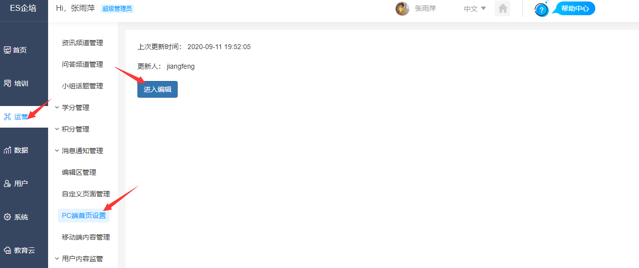The height and width of the screenshot is (268, 639).
Task: Select PC端首页设置 menu item
Action: tap(83, 215)
